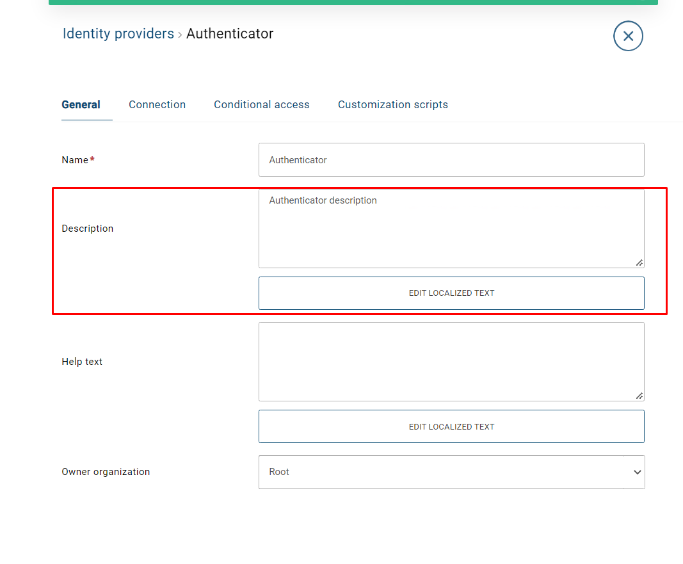The height and width of the screenshot is (564, 683).
Task: Go back to Identity providers breadcrumb
Action: point(118,34)
